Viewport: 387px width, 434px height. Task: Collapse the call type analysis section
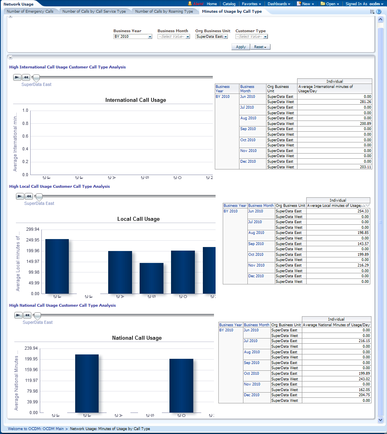tap(10, 57)
